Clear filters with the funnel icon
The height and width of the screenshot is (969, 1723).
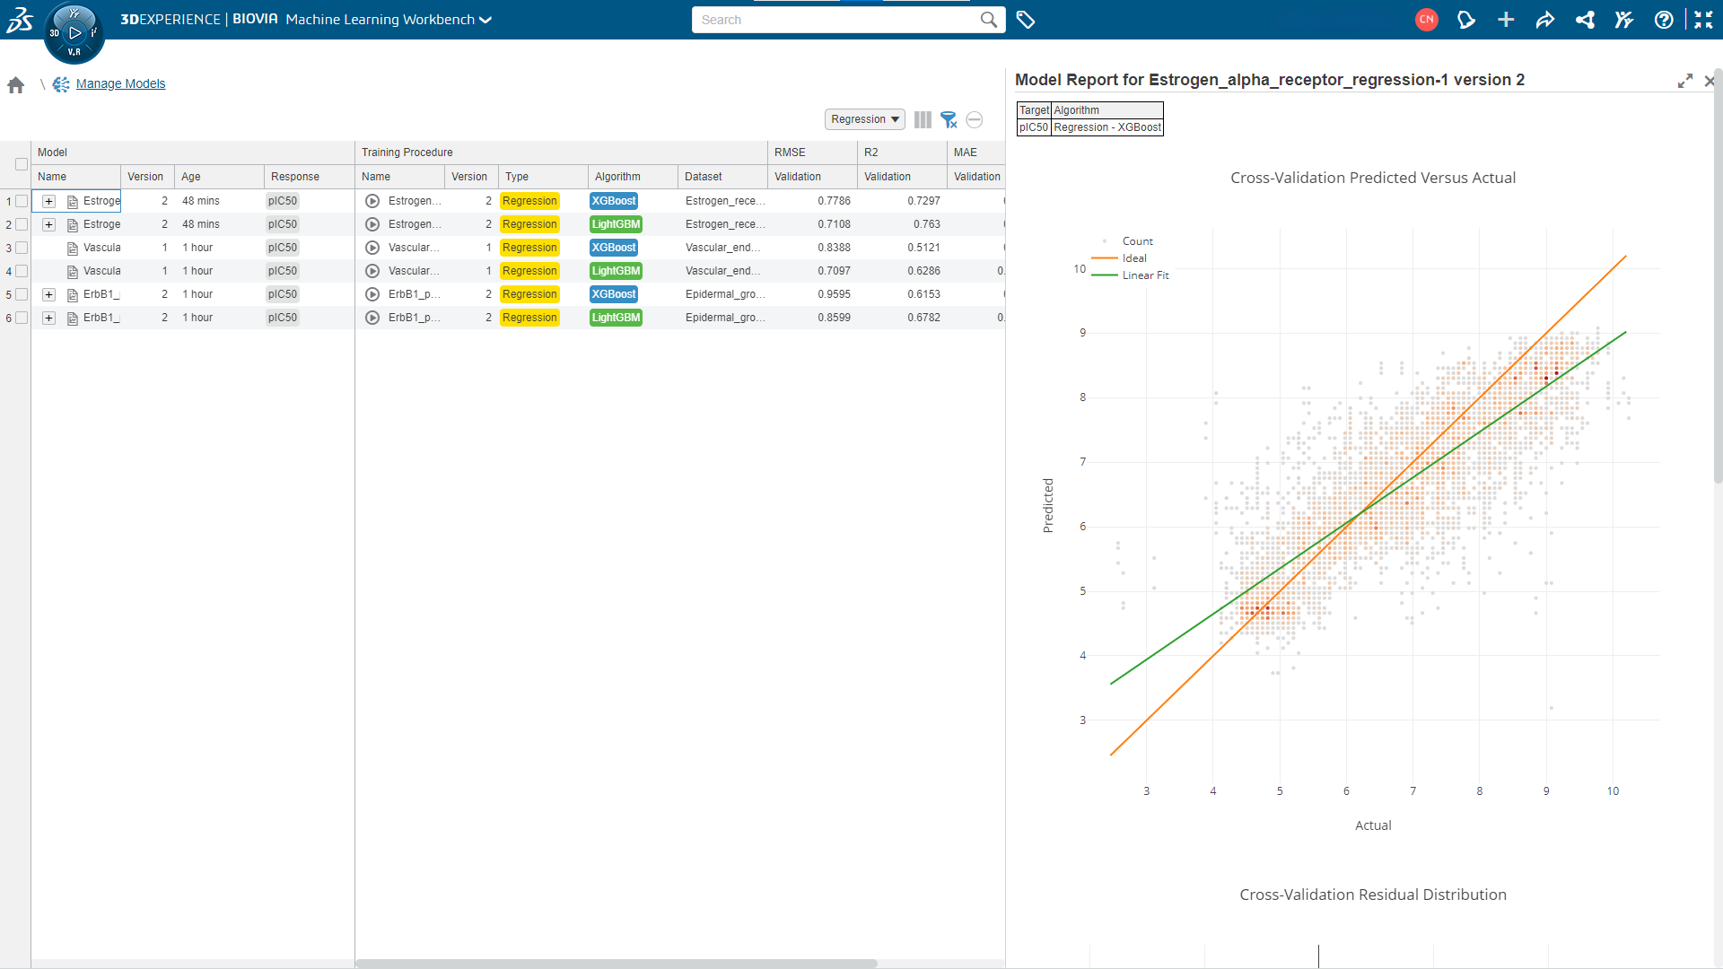[x=949, y=119]
